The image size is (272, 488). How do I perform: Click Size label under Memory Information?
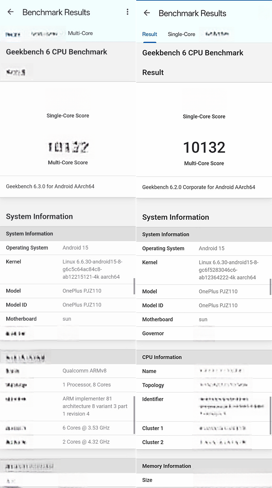147,480
